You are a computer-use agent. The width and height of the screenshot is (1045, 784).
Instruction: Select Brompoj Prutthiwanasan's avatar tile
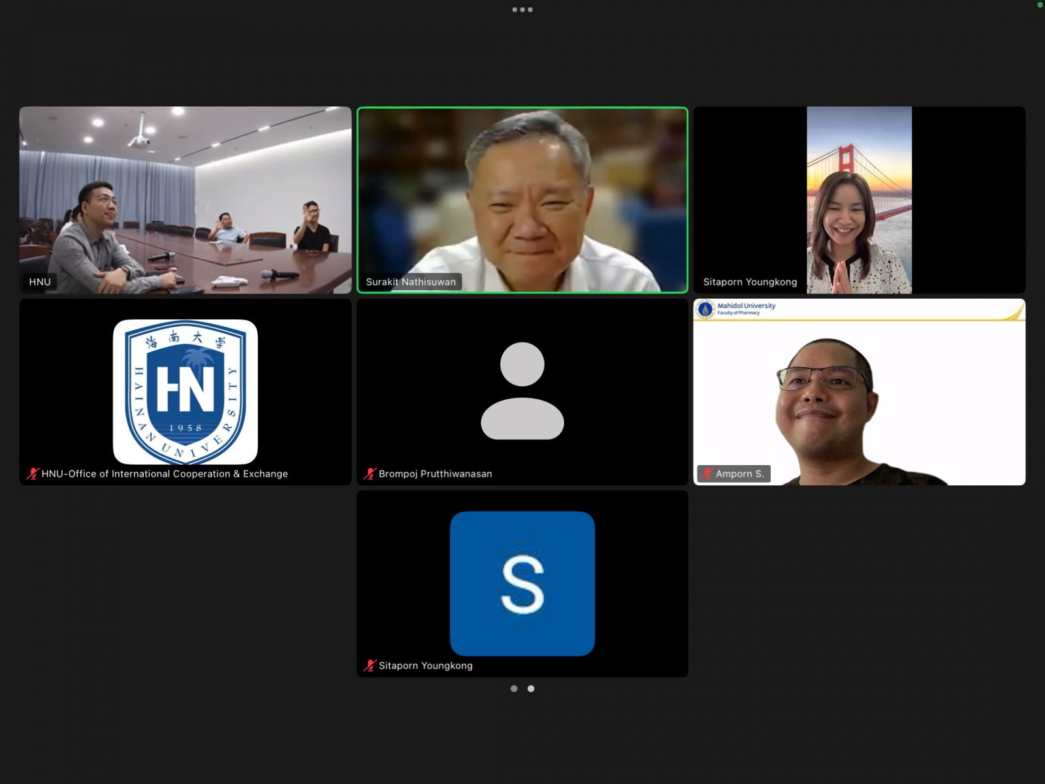tap(522, 392)
